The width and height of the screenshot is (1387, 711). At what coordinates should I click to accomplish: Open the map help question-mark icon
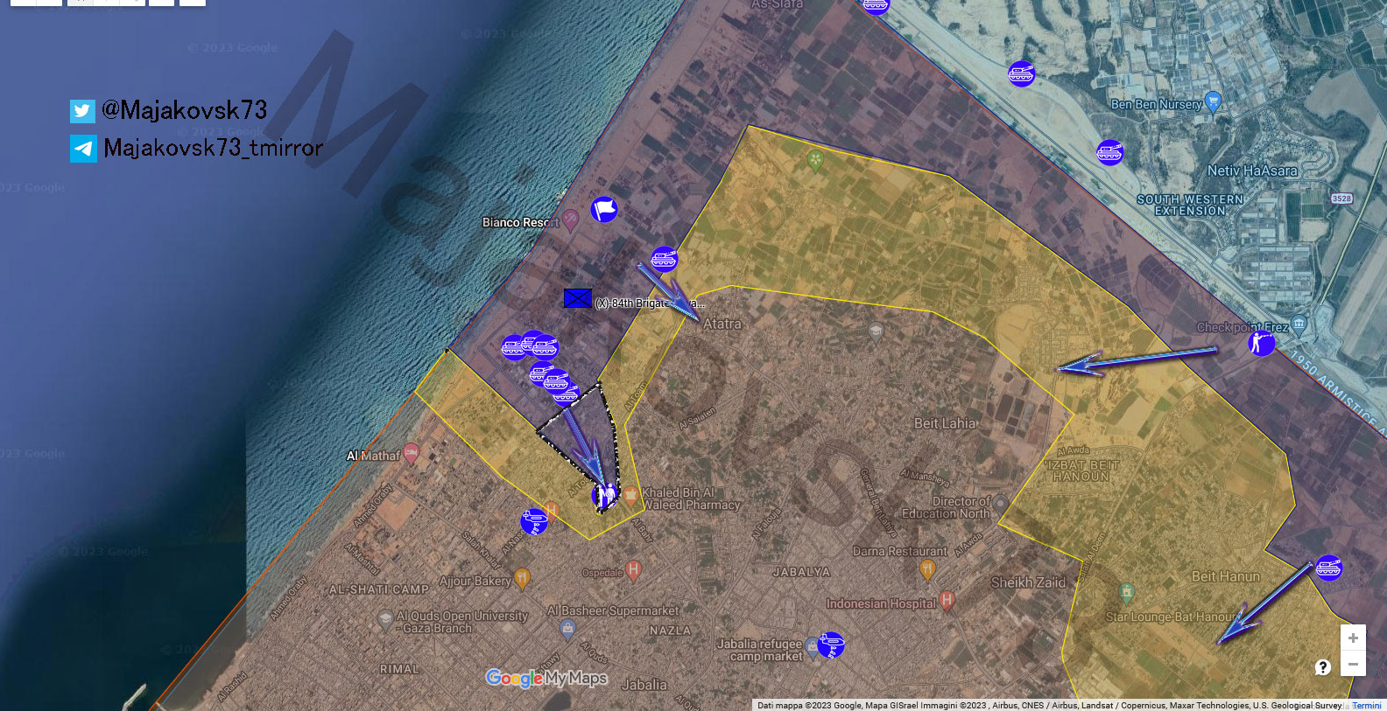click(x=1323, y=667)
